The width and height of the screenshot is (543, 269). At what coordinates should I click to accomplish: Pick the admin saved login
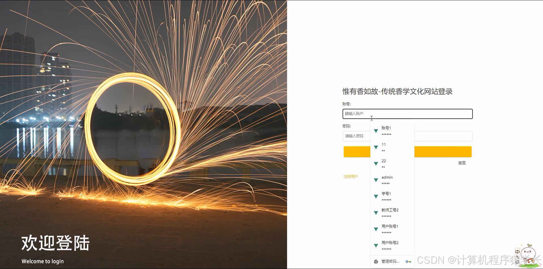(392, 180)
